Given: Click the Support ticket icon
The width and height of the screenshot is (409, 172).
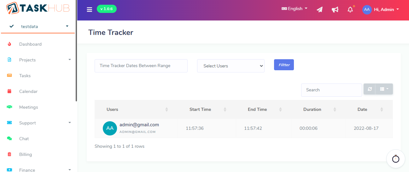Looking at the screenshot, I should [9, 123].
